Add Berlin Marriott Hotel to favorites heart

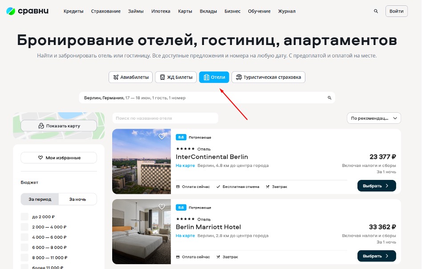tap(162, 207)
